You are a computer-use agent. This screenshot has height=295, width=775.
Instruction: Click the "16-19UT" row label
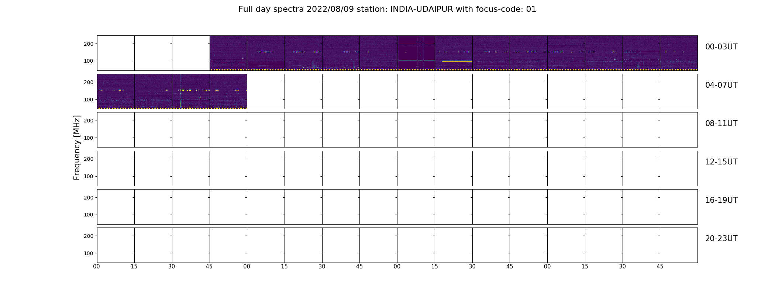[x=721, y=200]
